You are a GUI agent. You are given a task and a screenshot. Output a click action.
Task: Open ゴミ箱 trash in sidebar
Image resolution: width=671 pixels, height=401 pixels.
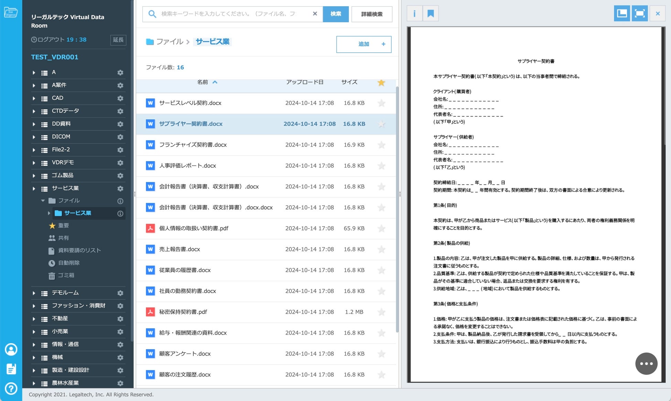pos(66,275)
